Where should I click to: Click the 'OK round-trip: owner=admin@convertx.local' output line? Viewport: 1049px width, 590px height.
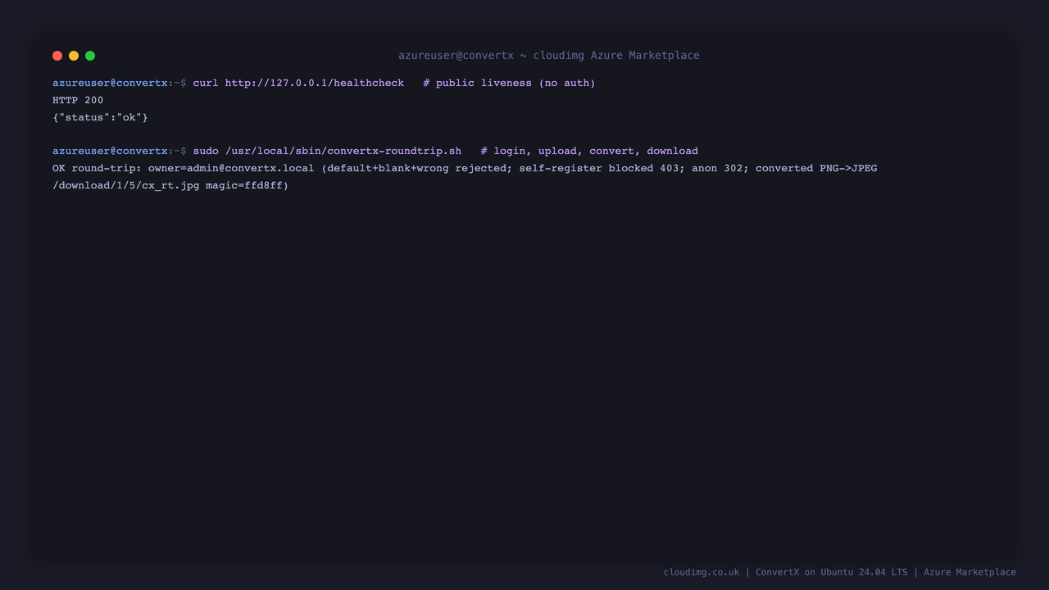click(x=465, y=168)
